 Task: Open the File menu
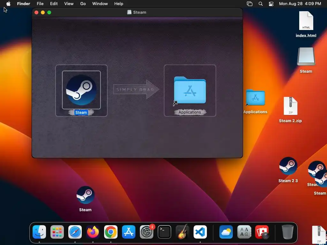tap(40, 4)
